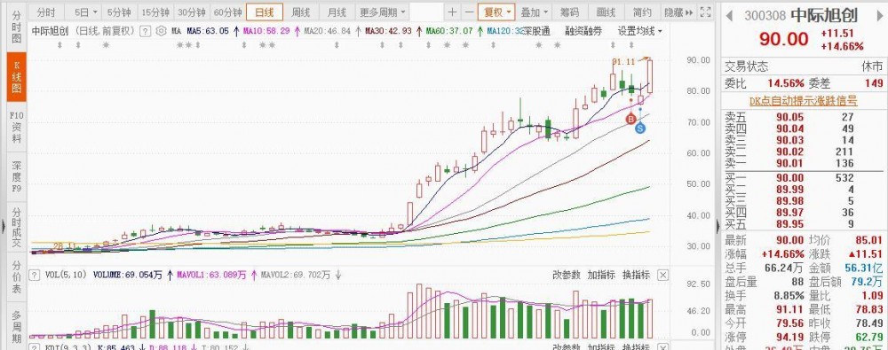The image size is (888, 350).
Task: Switch to 15分钟 period
Action: pyautogui.click(x=155, y=12)
